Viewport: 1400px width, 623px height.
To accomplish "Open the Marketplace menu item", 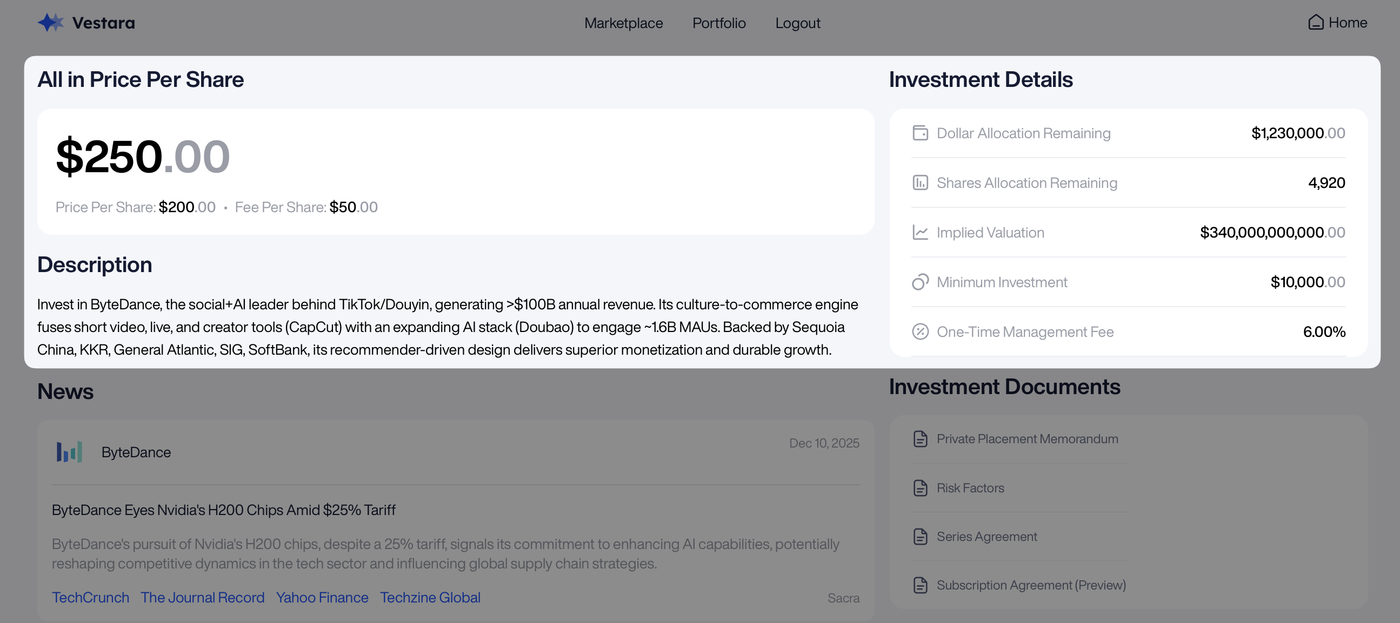I will click(623, 23).
